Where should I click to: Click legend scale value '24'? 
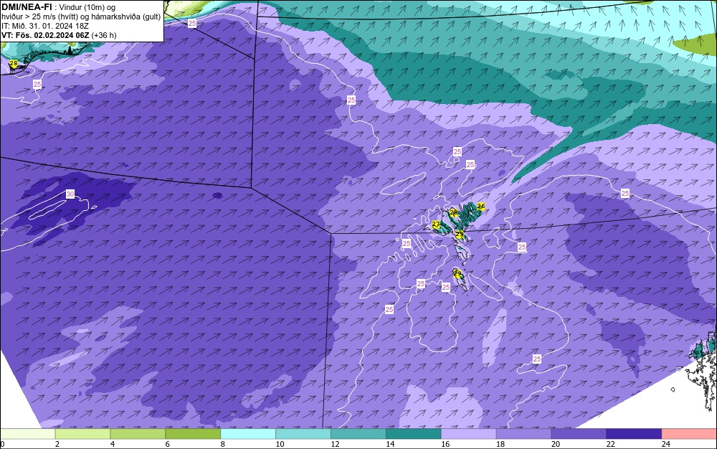[666, 444]
